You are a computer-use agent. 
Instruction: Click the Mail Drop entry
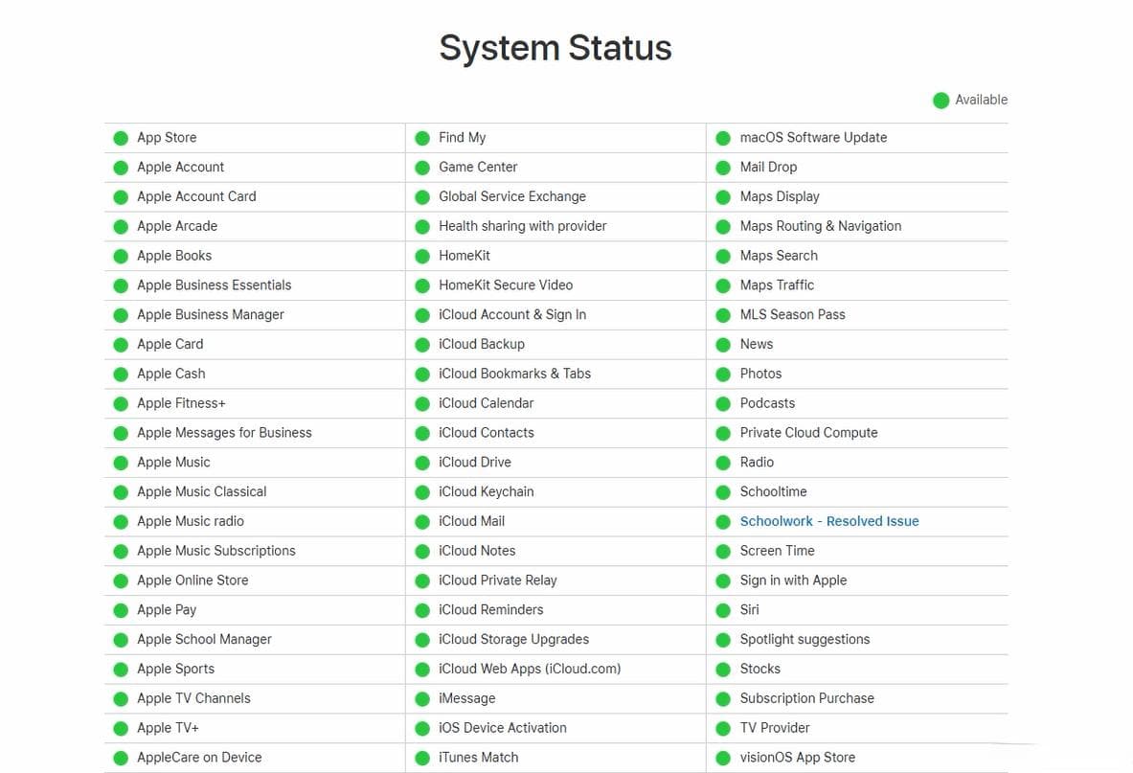[768, 167]
